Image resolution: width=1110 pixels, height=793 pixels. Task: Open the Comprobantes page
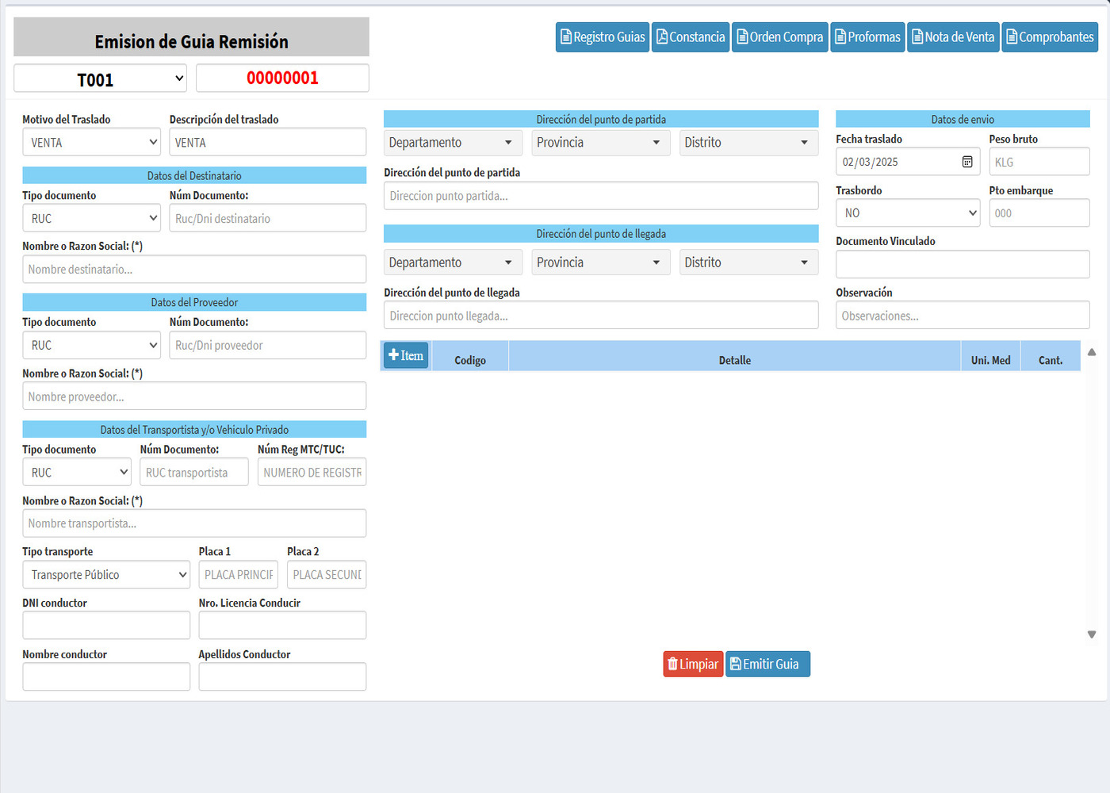tap(1050, 37)
